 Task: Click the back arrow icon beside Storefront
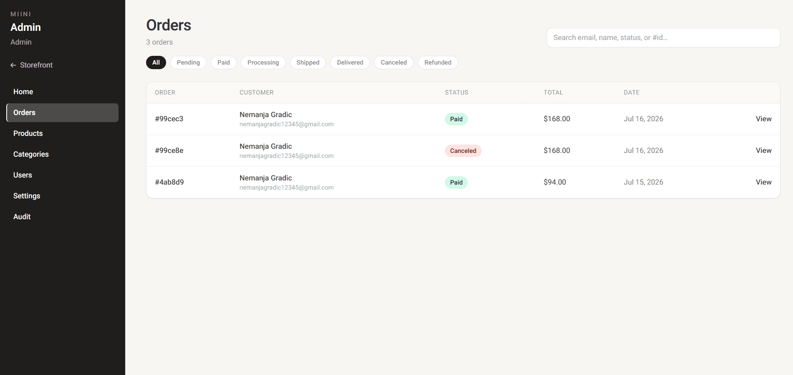pos(13,65)
